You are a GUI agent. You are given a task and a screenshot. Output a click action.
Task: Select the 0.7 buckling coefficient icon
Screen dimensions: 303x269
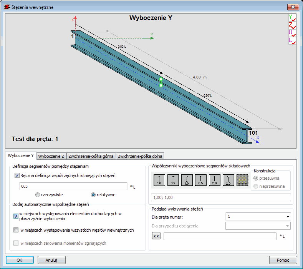[173, 180]
